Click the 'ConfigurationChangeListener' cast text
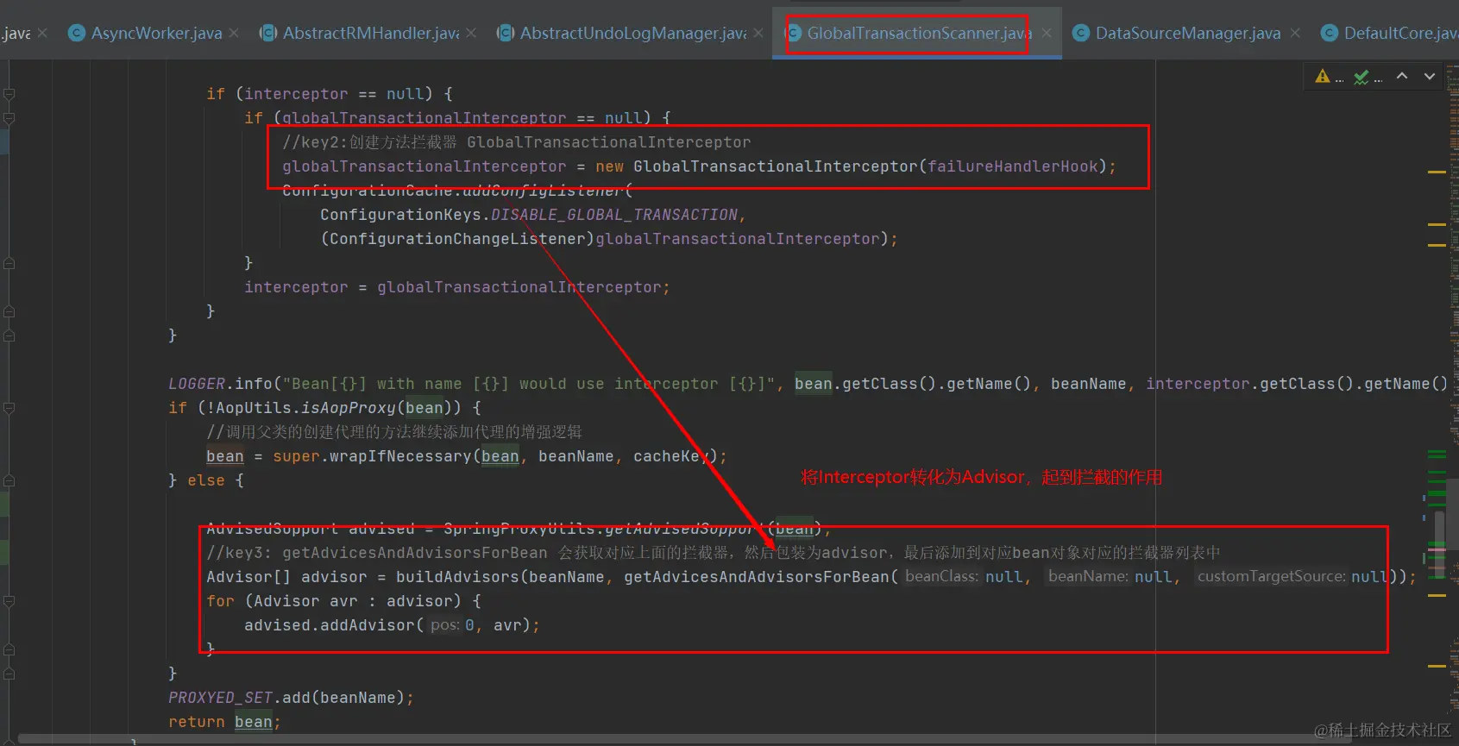The height and width of the screenshot is (746, 1459). pos(457,239)
